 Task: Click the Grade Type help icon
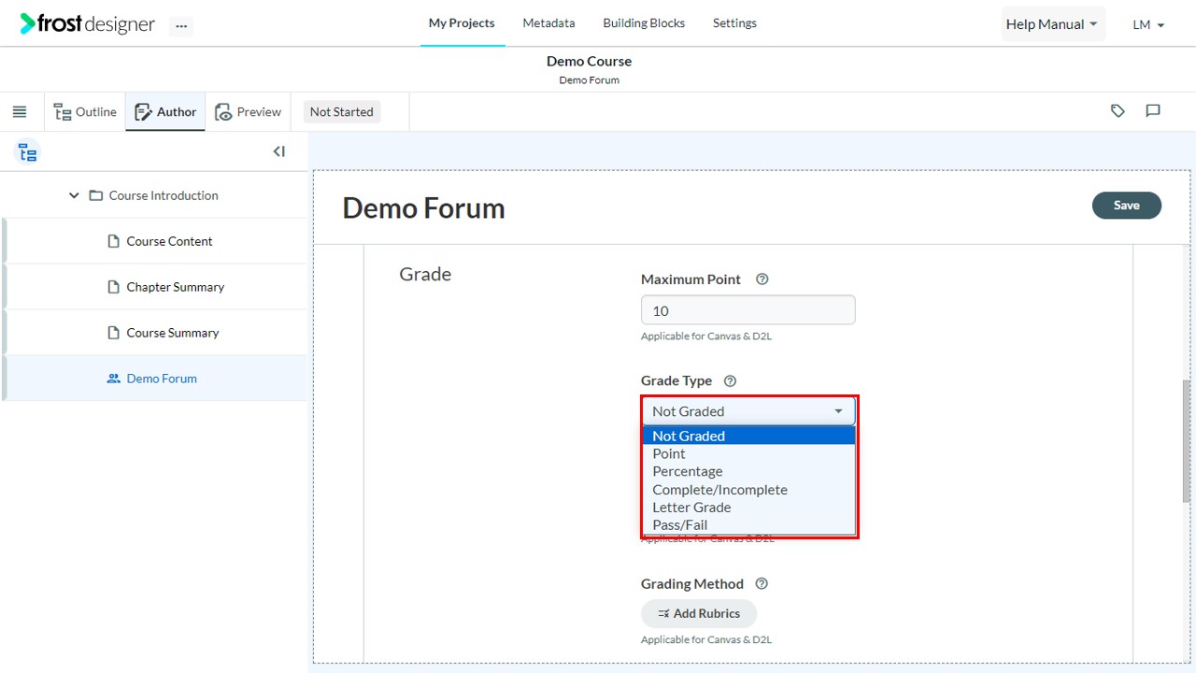tap(731, 381)
